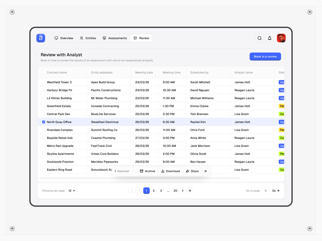Viewport: 322px width, 241px height.
Task: Check the Eastern Ring Road row checkbox
Action: [x=43, y=170]
